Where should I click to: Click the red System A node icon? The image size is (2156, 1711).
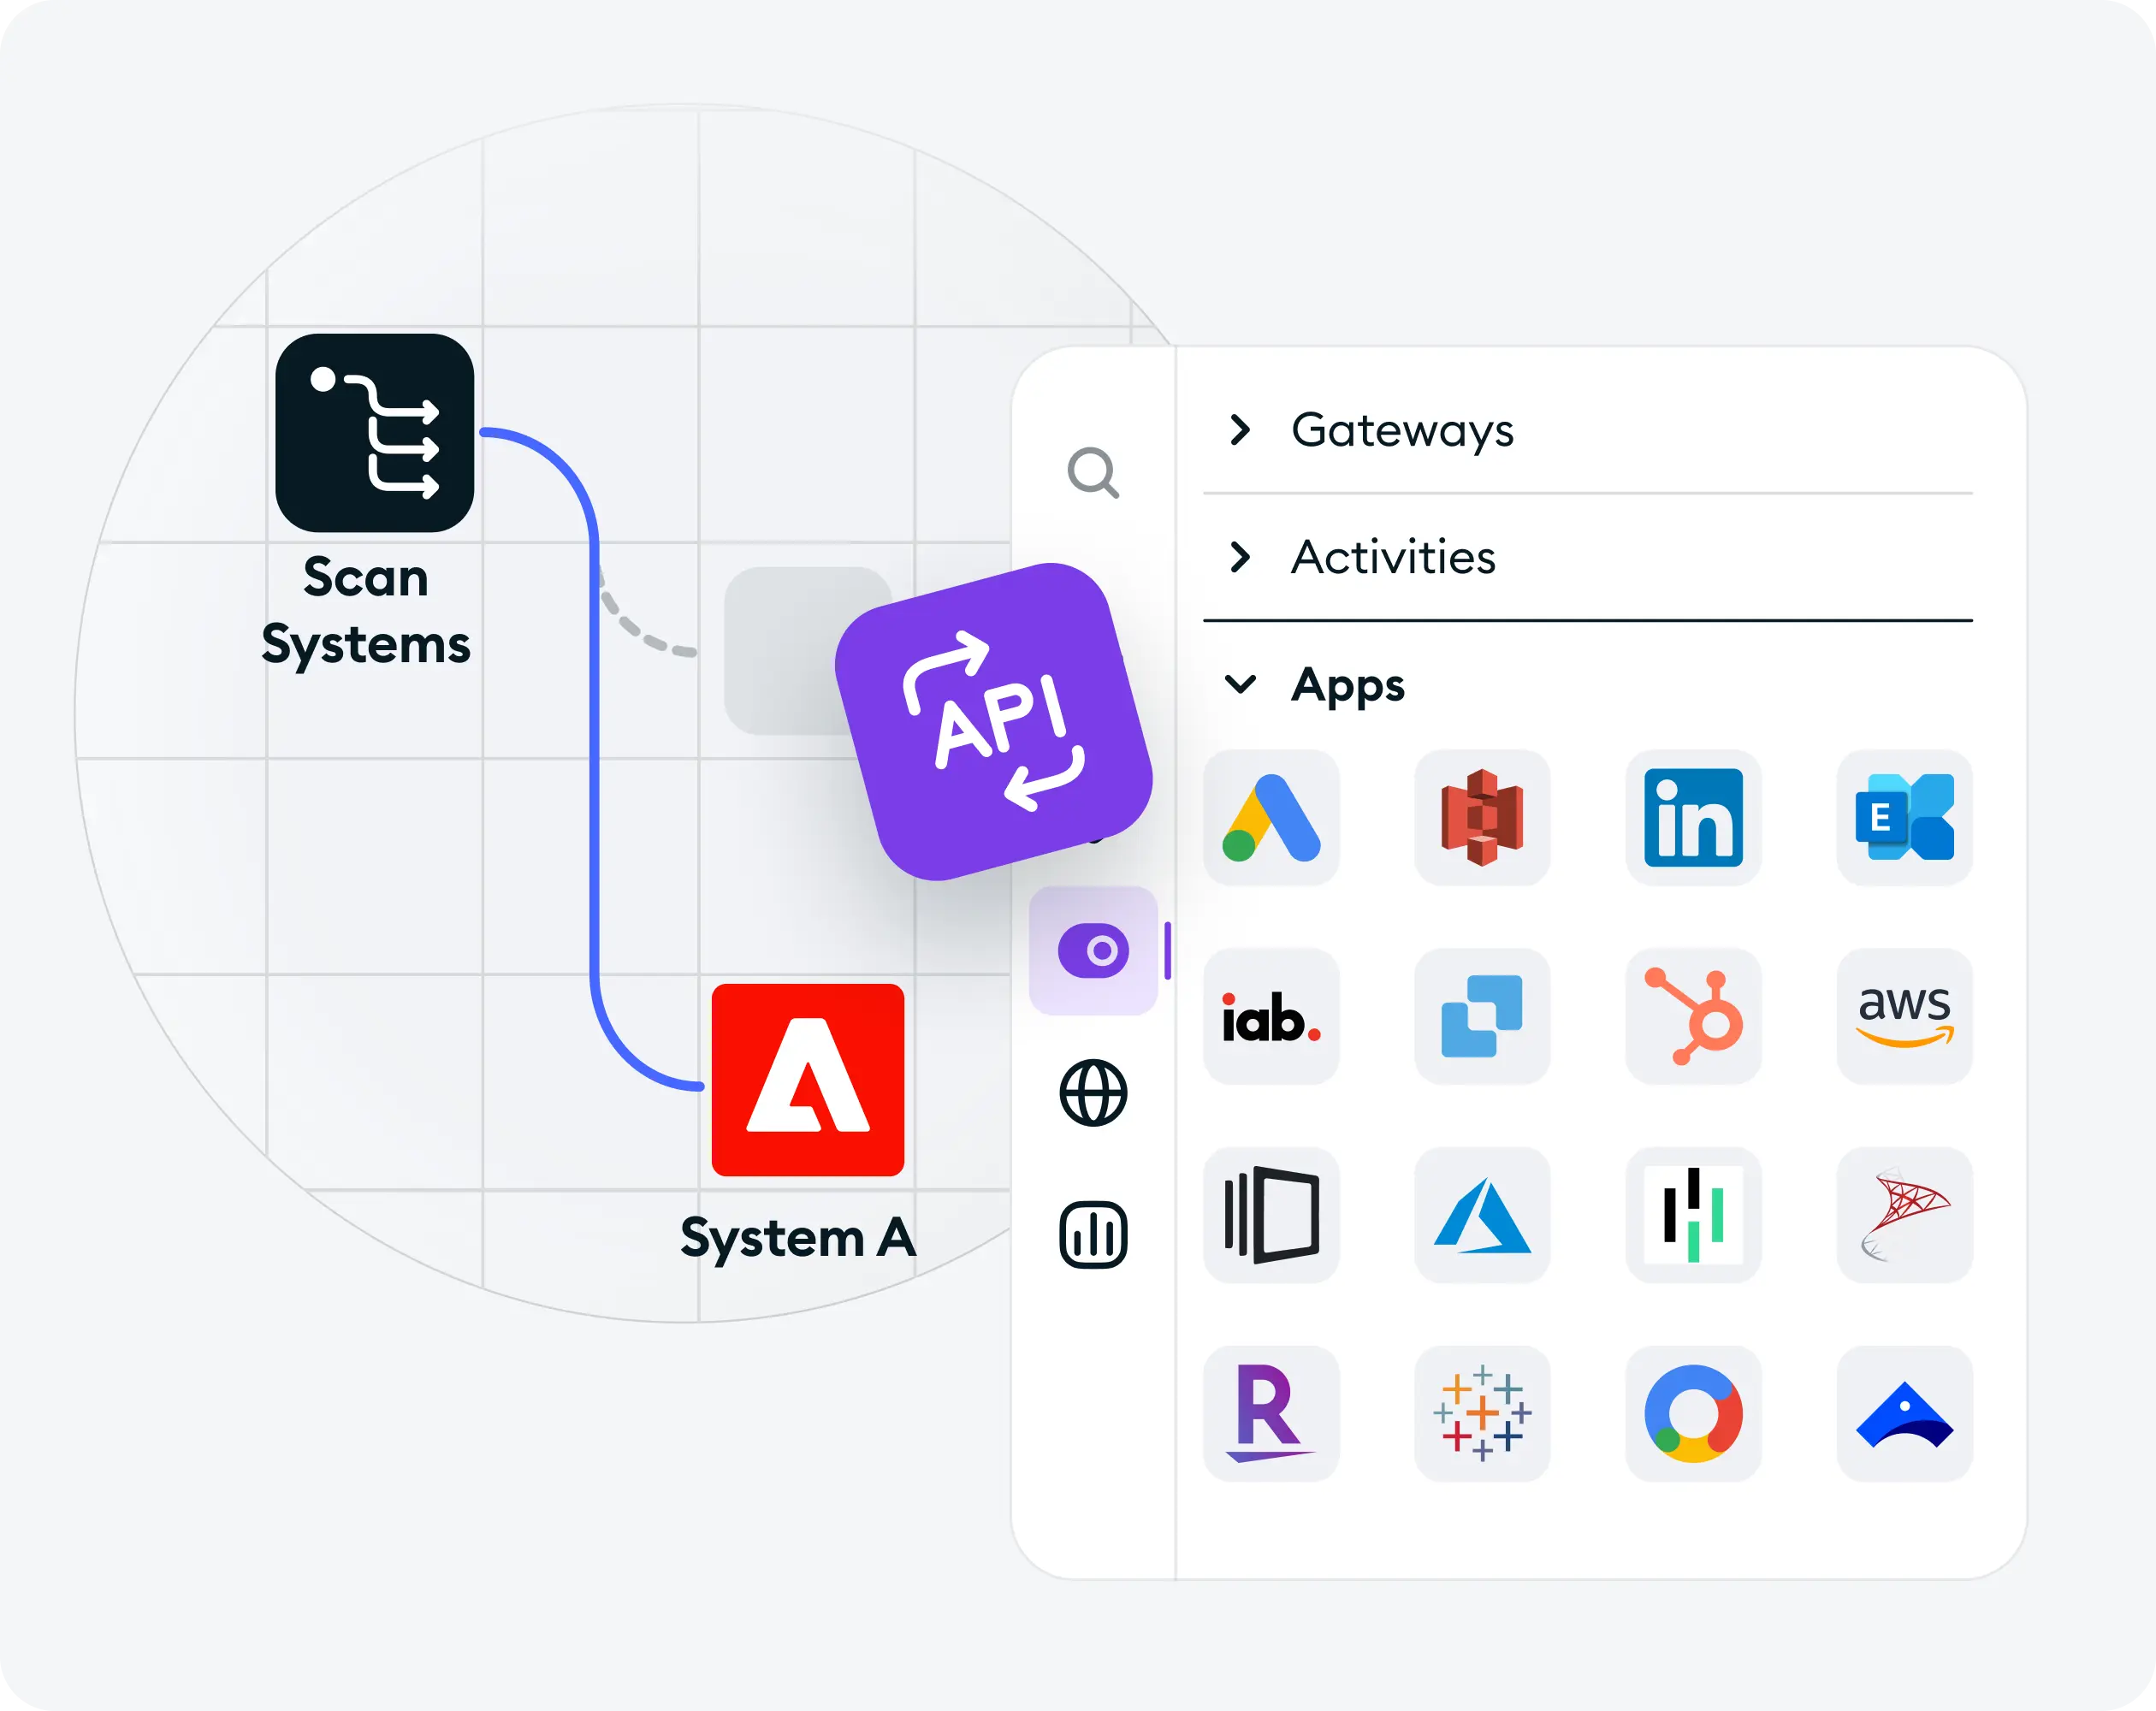[x=808, y=1080]
